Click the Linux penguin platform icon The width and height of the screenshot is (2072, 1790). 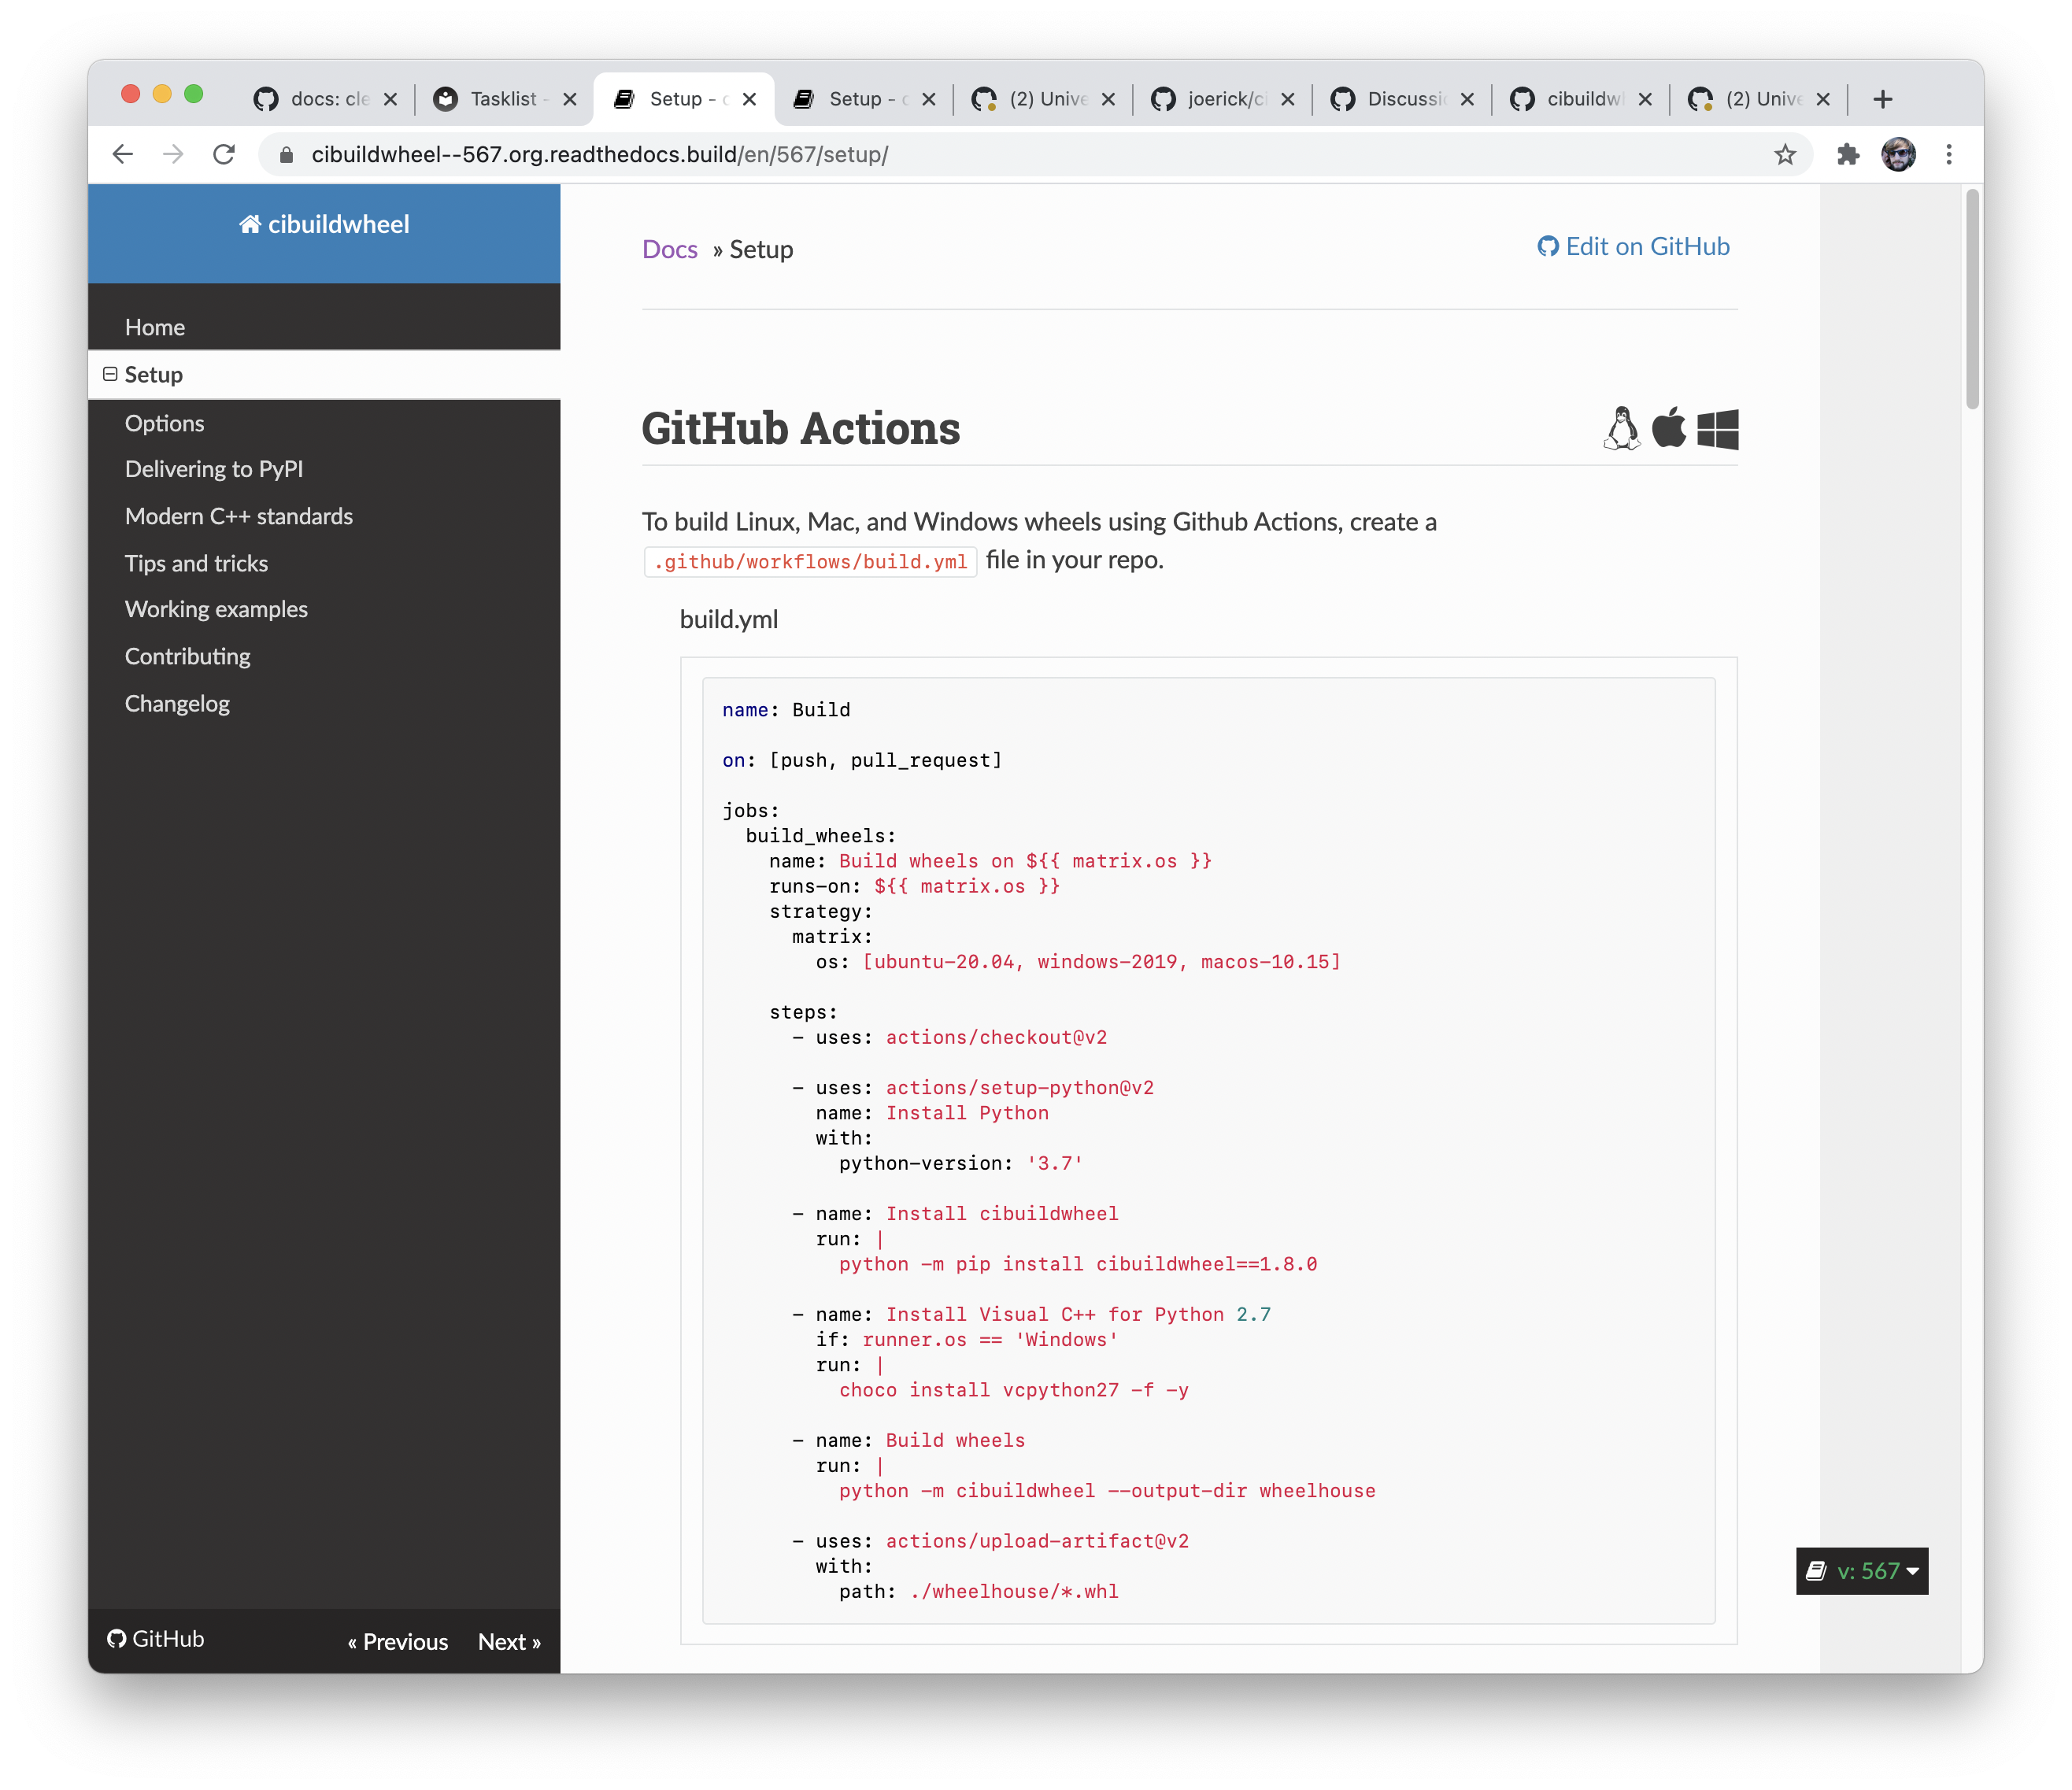[1621, 429]
